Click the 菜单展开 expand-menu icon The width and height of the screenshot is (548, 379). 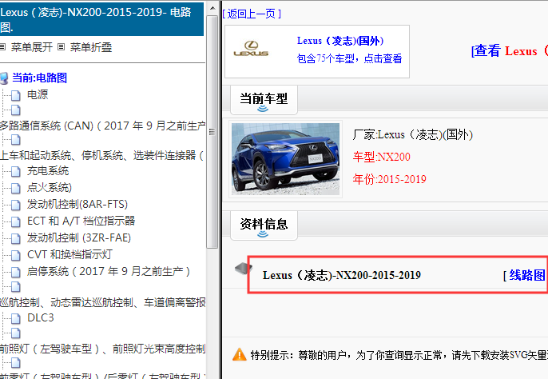[3, 46]
